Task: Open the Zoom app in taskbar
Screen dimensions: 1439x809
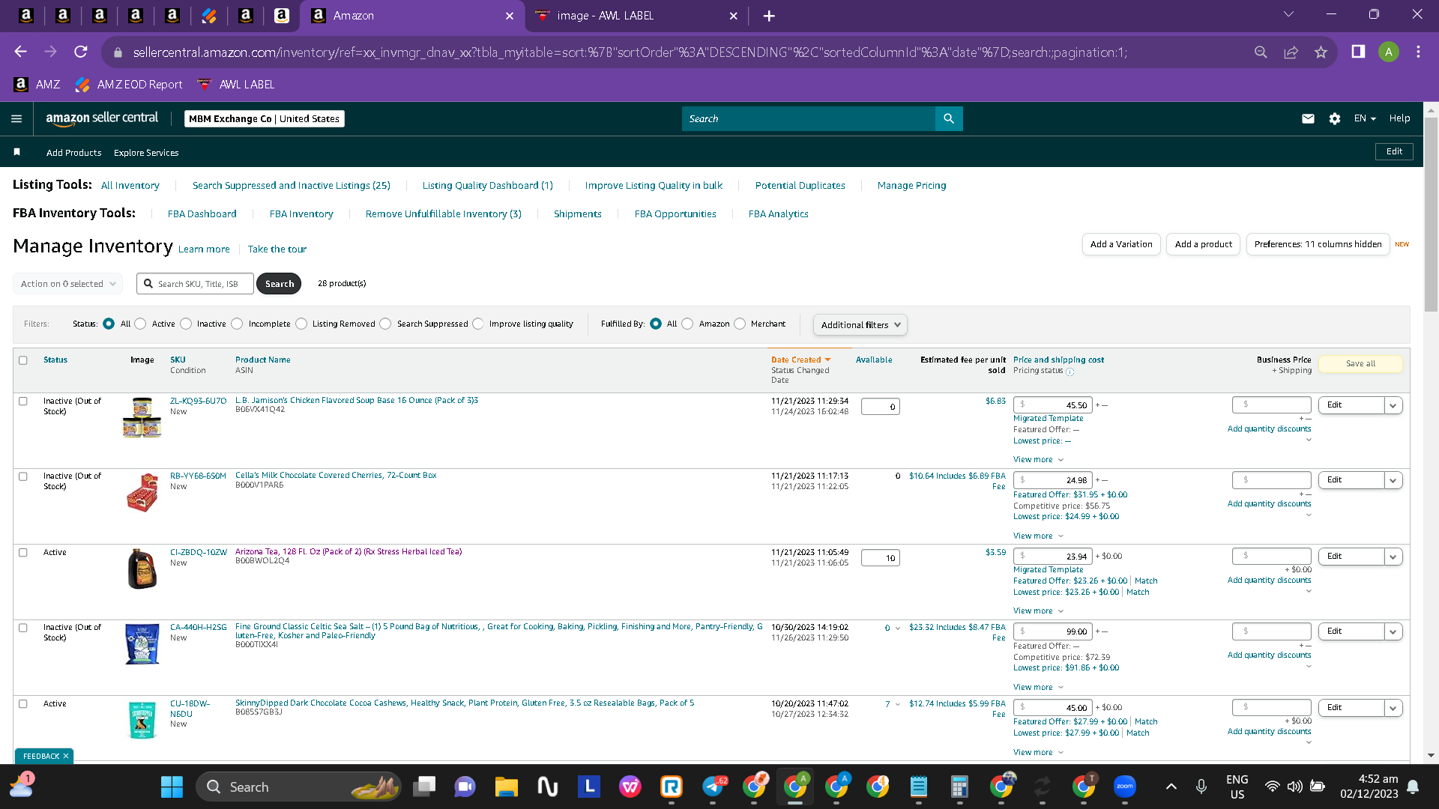Action: pyautogui.click(x=1124, y=787)
